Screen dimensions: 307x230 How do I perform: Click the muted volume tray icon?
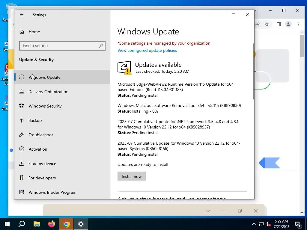268,224
